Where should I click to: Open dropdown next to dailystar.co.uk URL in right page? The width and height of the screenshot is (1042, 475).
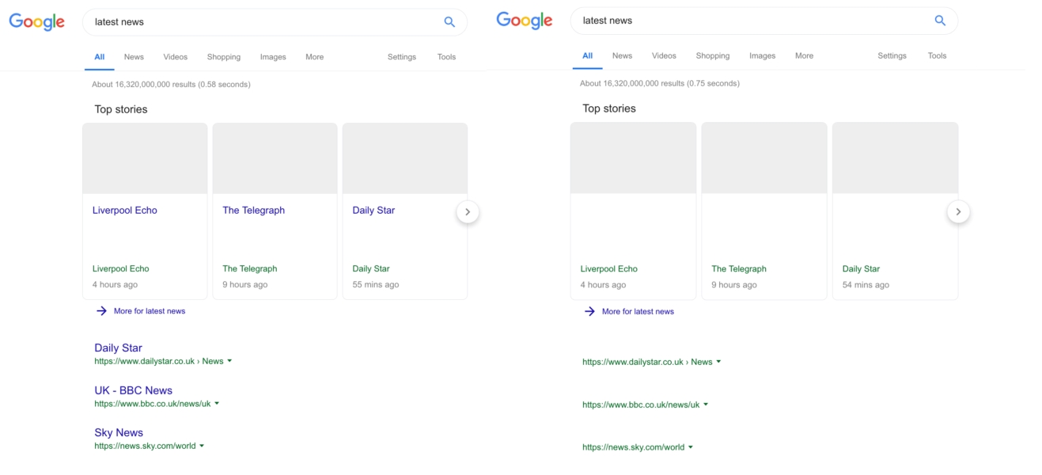point(718,362)
